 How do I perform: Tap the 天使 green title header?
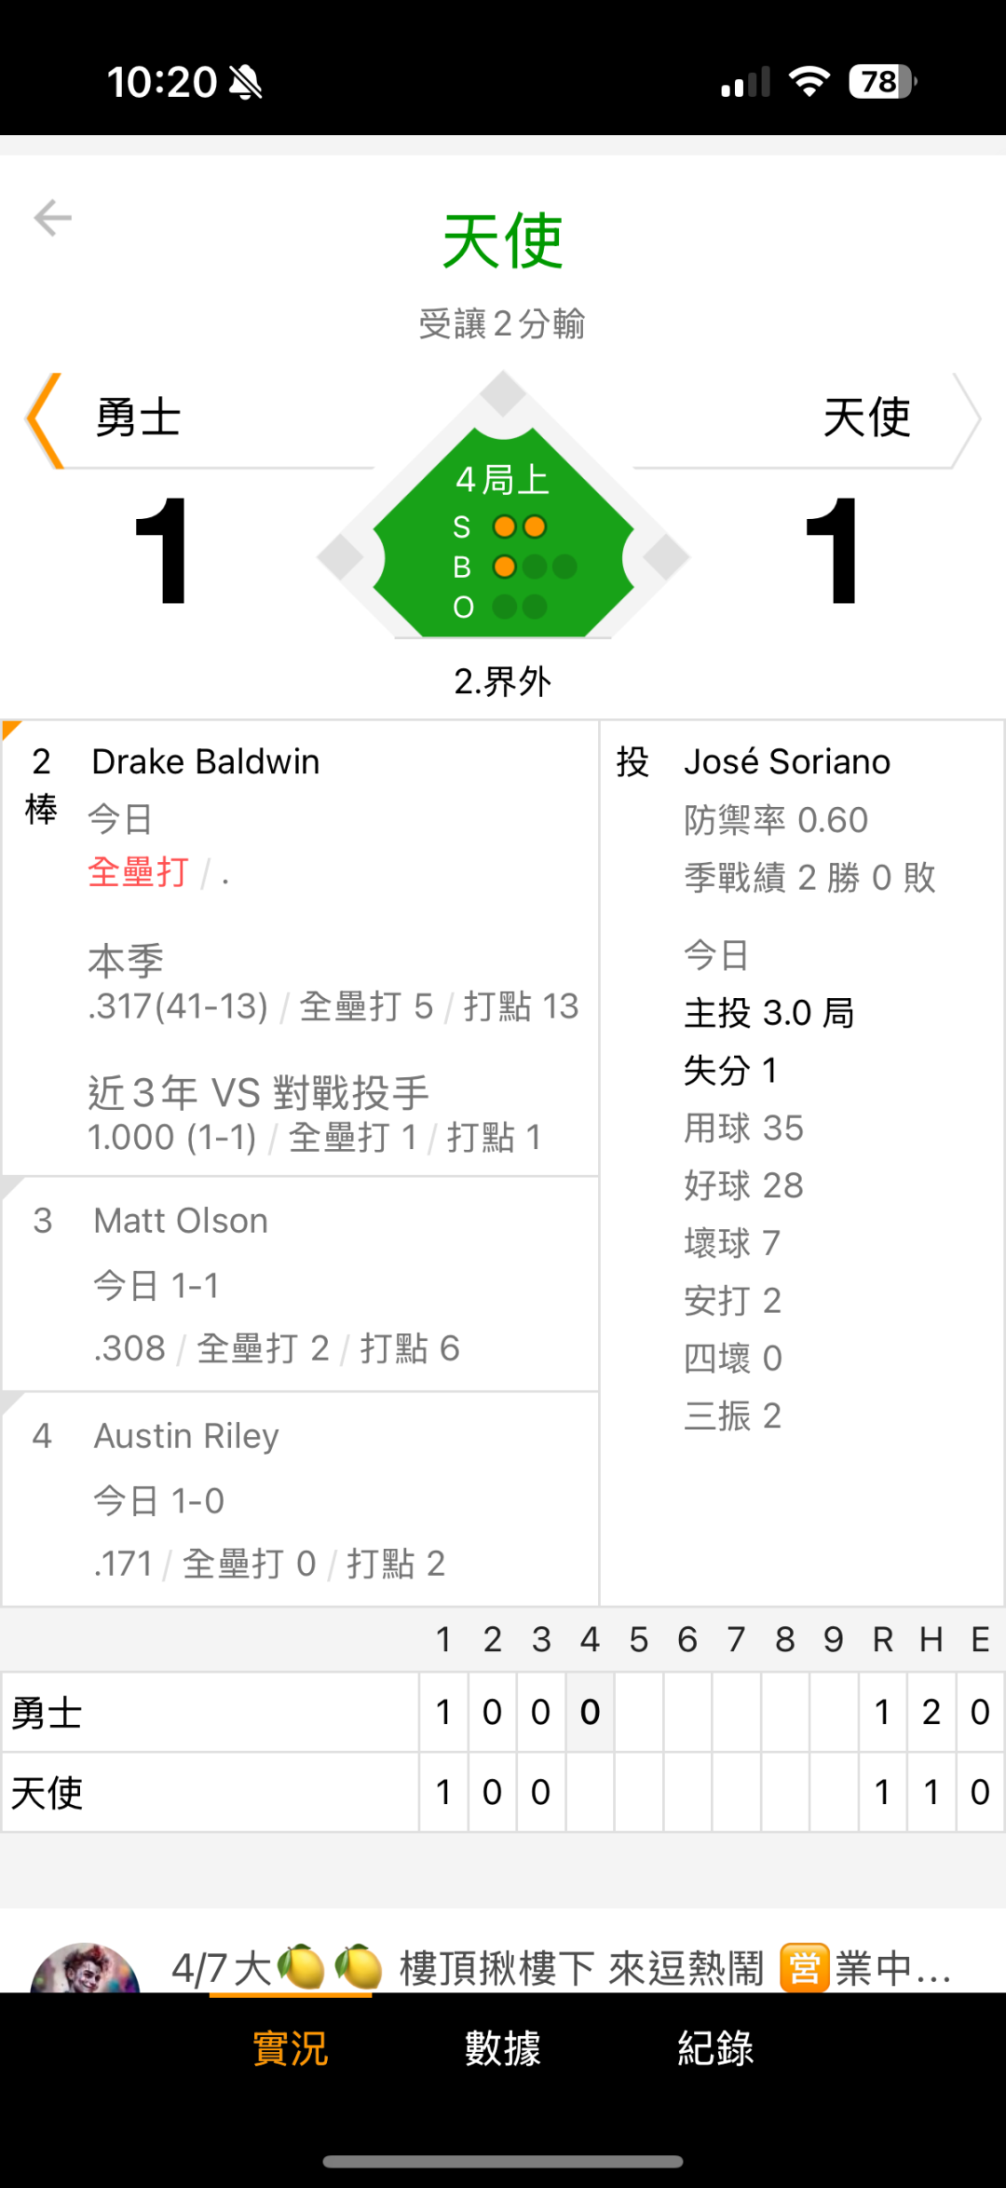coord(503,242)
